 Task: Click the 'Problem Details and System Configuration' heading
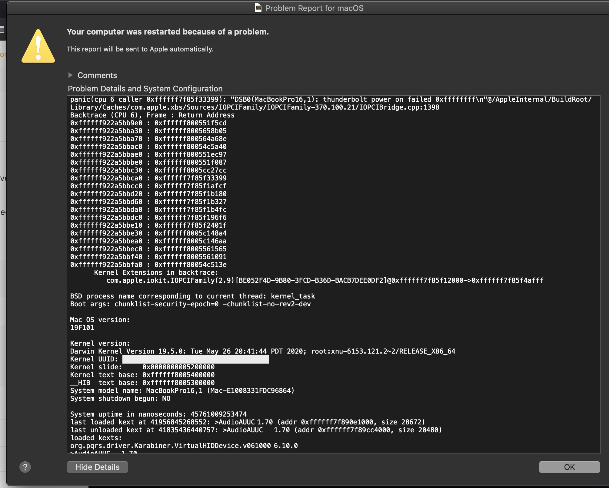pyautogui.click(x=145, y=89)
